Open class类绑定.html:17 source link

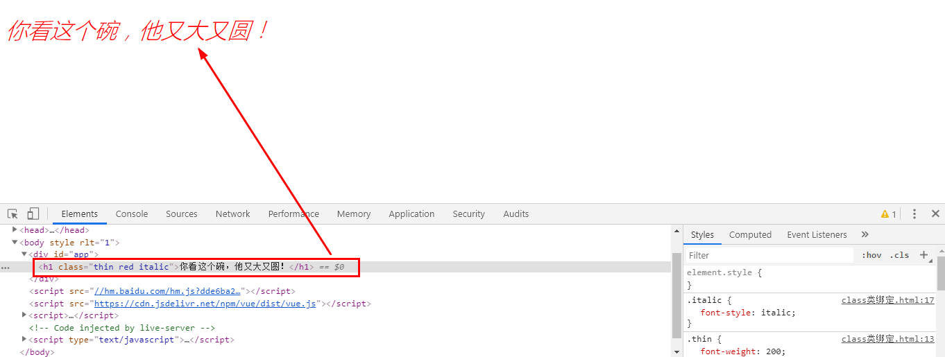point(888,300)
